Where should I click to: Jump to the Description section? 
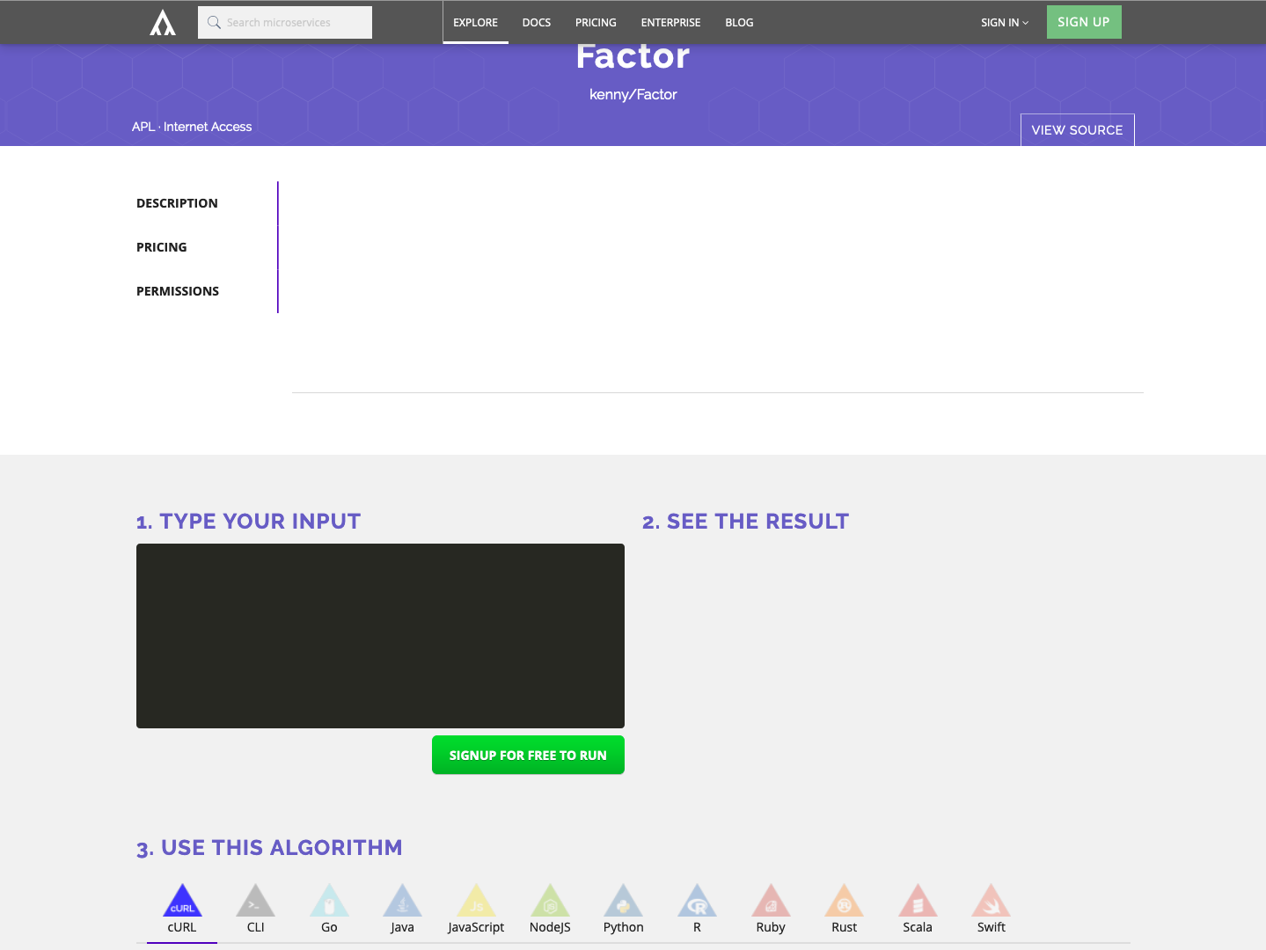177,203
